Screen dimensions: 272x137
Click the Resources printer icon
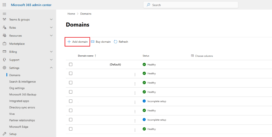[x=4, y=36]
